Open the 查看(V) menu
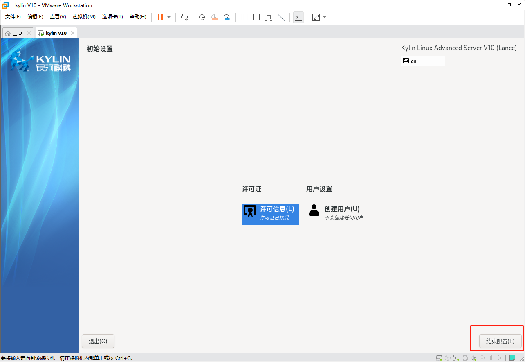The width and height of the screenshot is (525, 362). pyautogui.click(x=58, y=17)
